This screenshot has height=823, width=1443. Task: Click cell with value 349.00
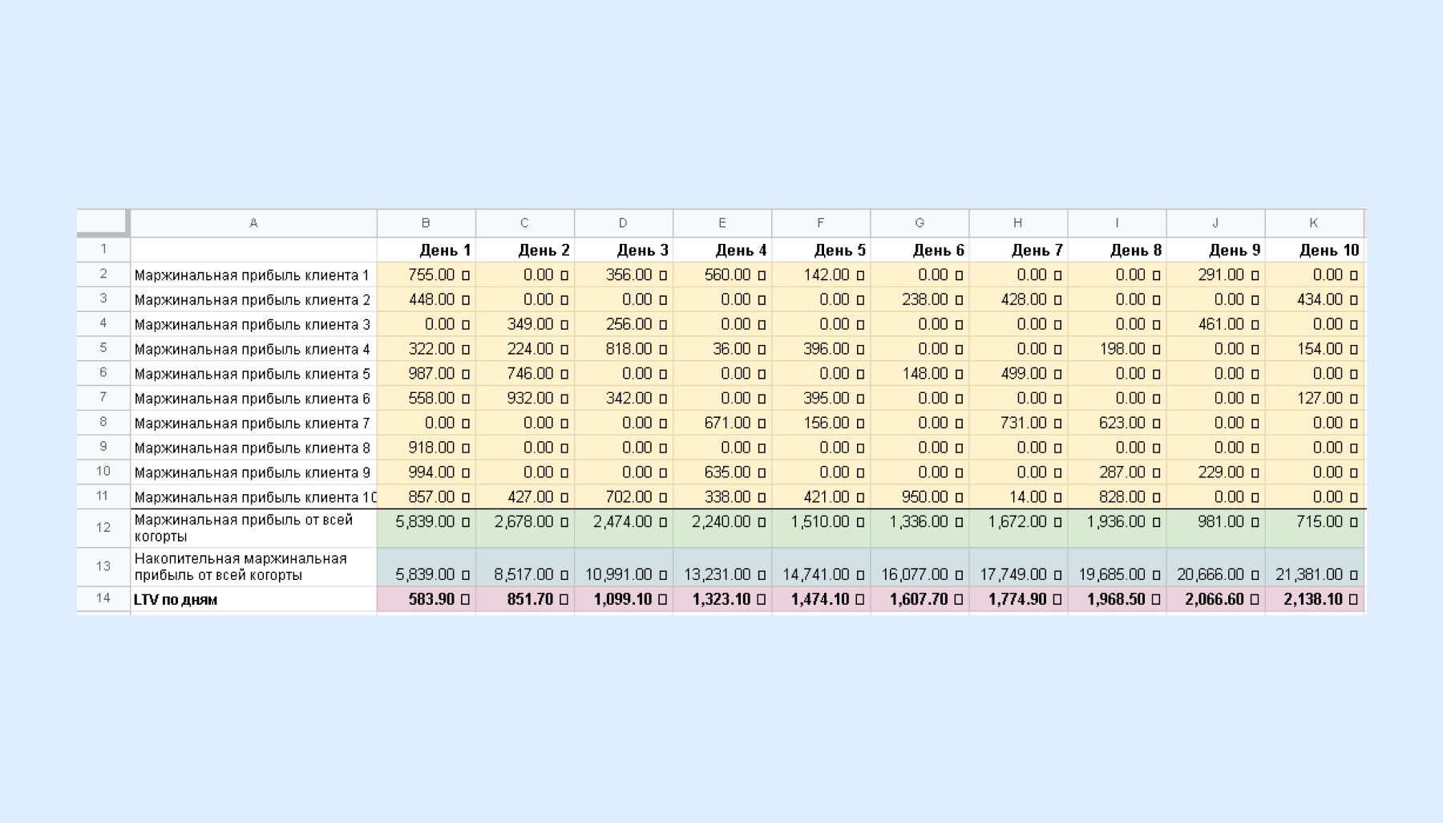click(525, 324)
